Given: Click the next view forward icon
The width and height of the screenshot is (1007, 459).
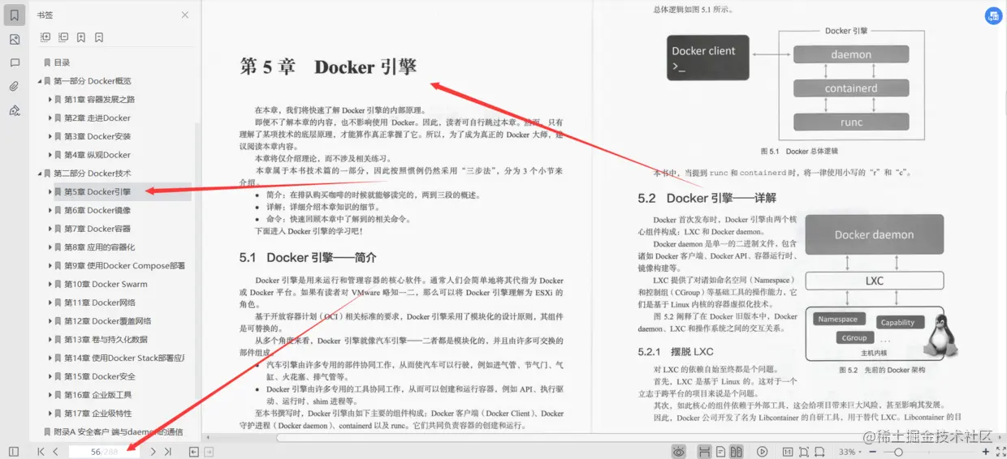Looking at the screenshot, I should [x=209, y=452].
